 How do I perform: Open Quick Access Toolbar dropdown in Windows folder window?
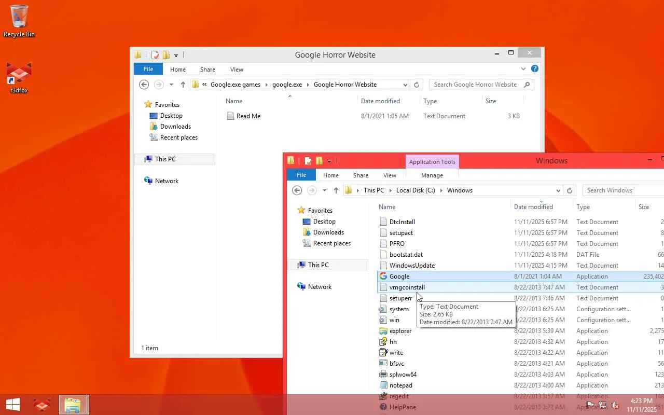click(x=329, y=161)
